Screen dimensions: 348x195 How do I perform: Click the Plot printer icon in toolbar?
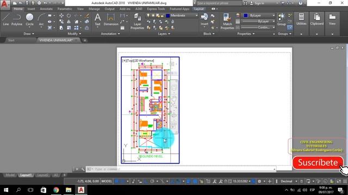tap(39, 3)
